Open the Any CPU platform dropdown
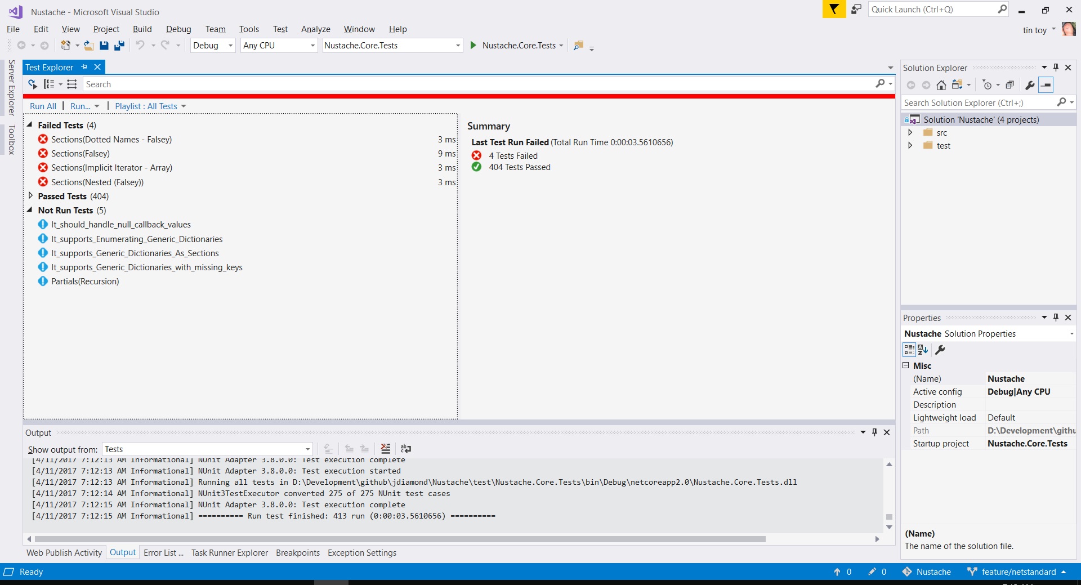The image size is (1081, 585). click(x=279, y=46)
